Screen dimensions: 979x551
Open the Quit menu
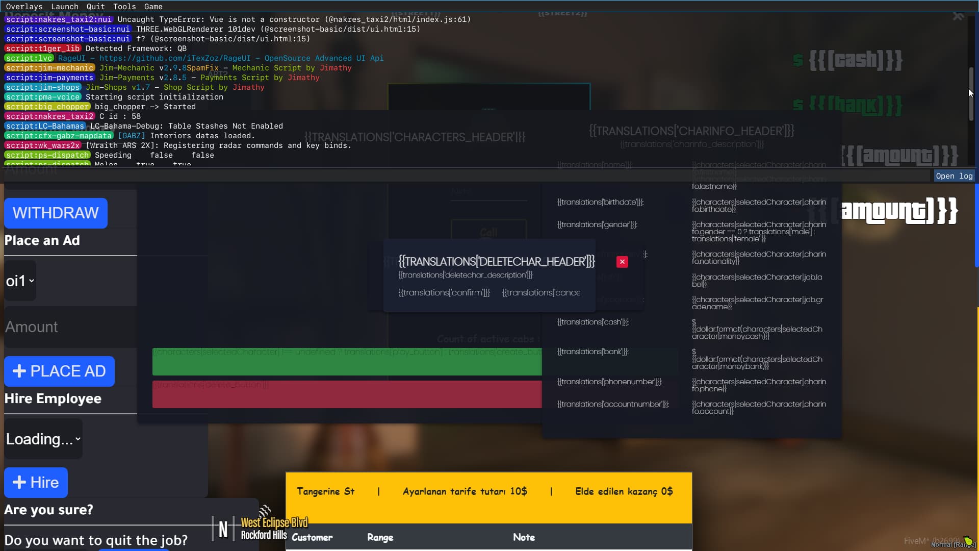coord(95,7)
